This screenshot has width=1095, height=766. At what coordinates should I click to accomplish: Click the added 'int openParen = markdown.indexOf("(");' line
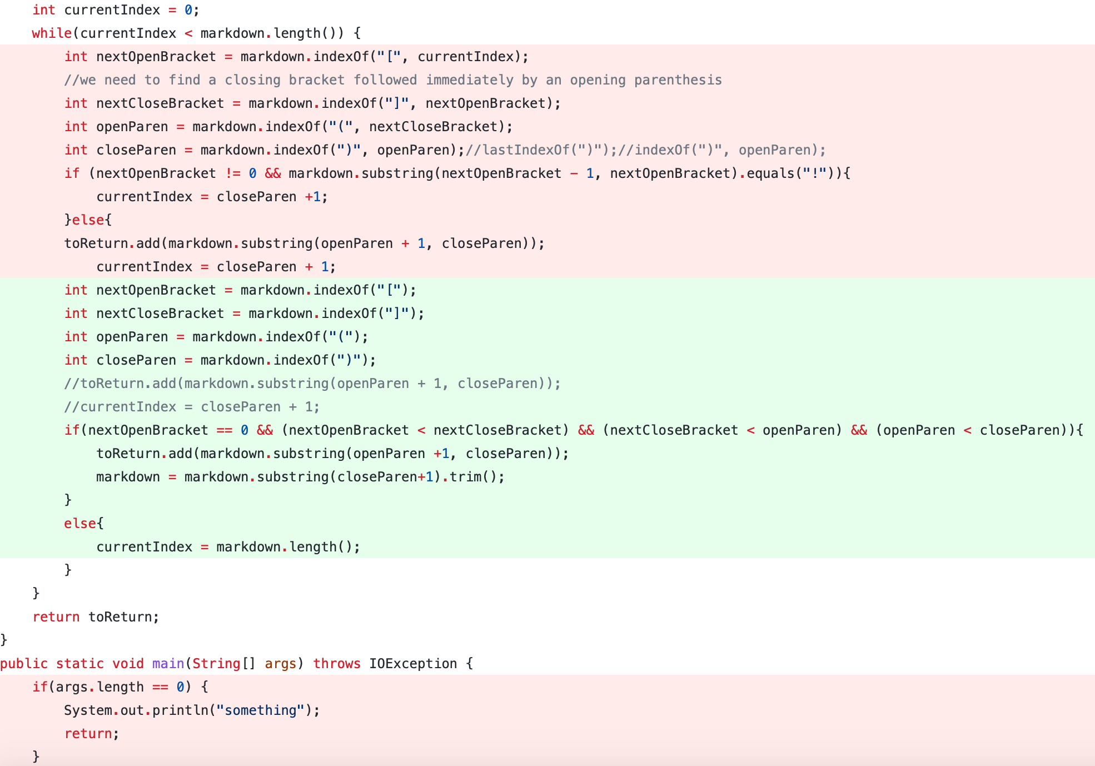coord(216,337)
